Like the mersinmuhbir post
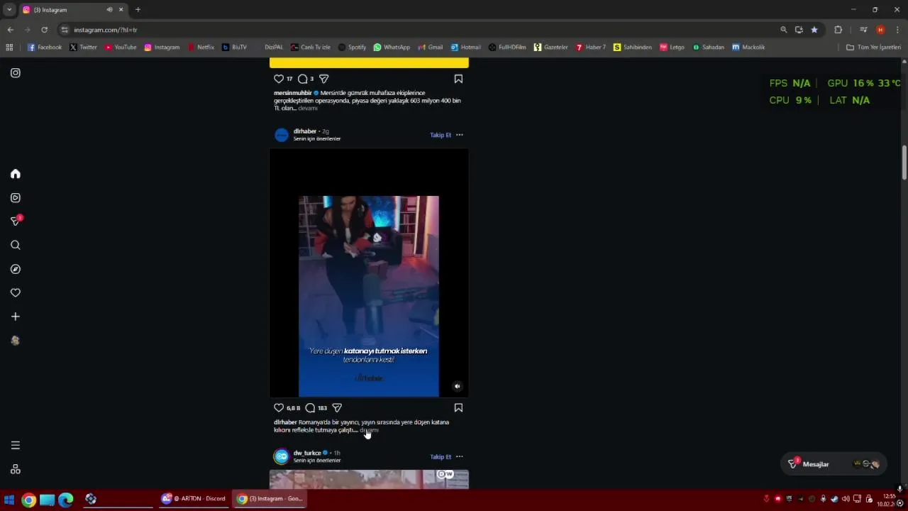The width and height of the screenshot is (908, 511). tap(279, 79)
